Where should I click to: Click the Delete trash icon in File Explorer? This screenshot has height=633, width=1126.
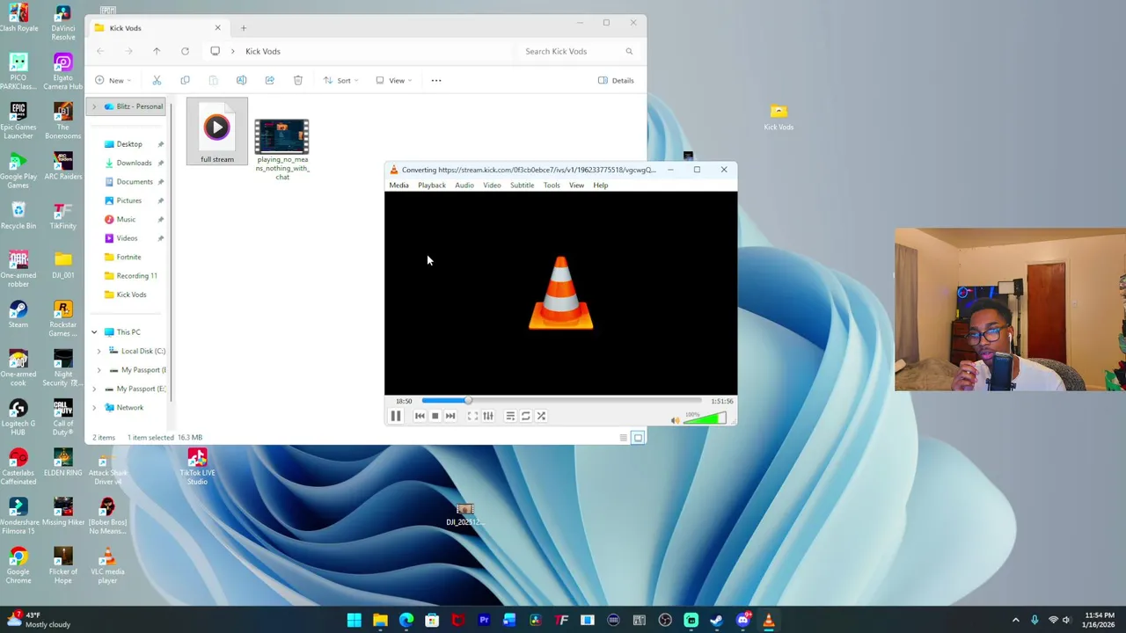[297, 80]
